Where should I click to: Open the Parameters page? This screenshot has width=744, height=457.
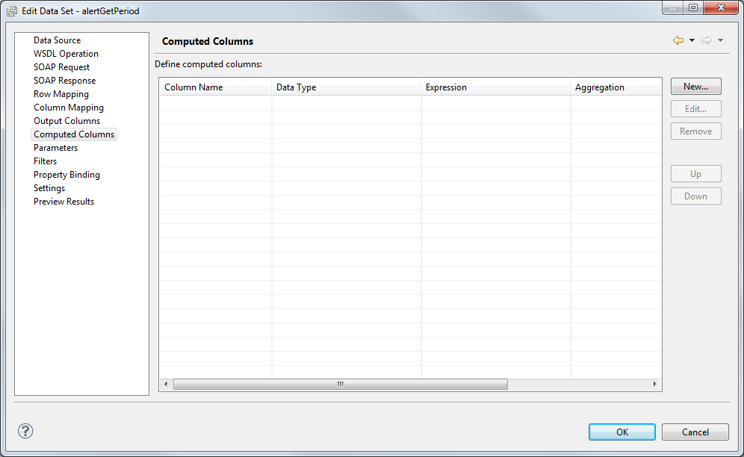click(x=55, y=148)
